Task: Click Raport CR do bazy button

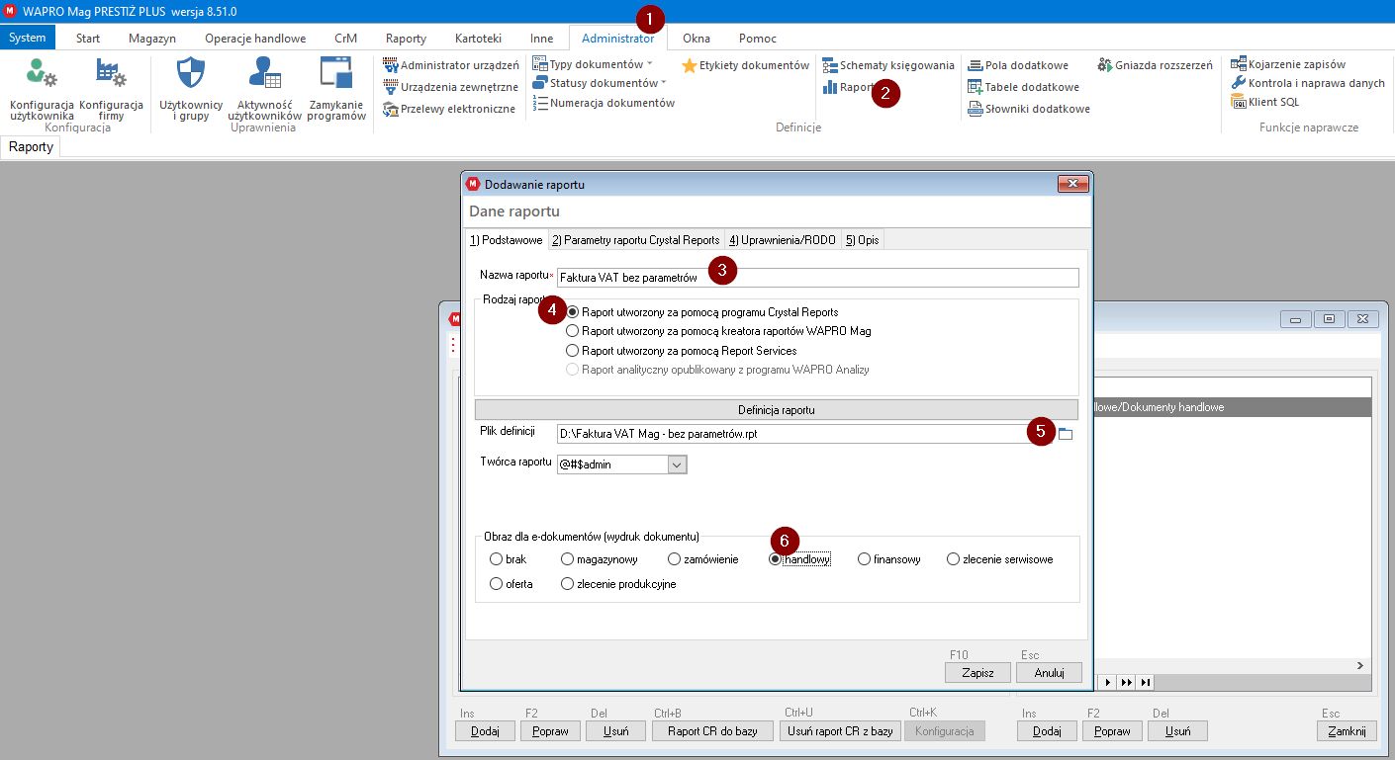Action: [x=711, y=731]
